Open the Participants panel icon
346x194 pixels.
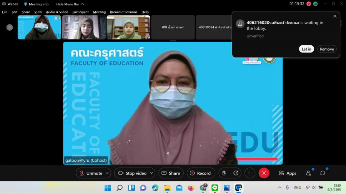pos(308,173)
